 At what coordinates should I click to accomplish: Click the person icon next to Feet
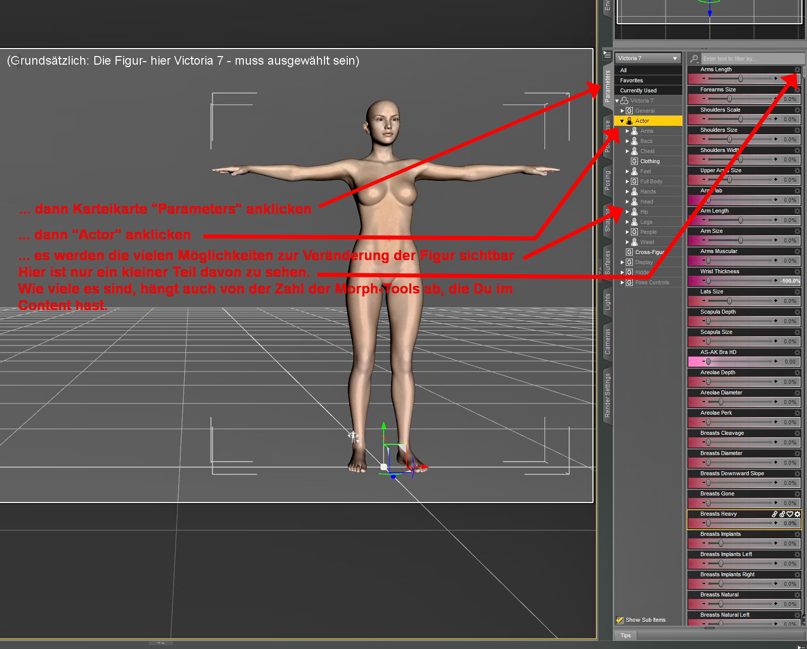634,171
